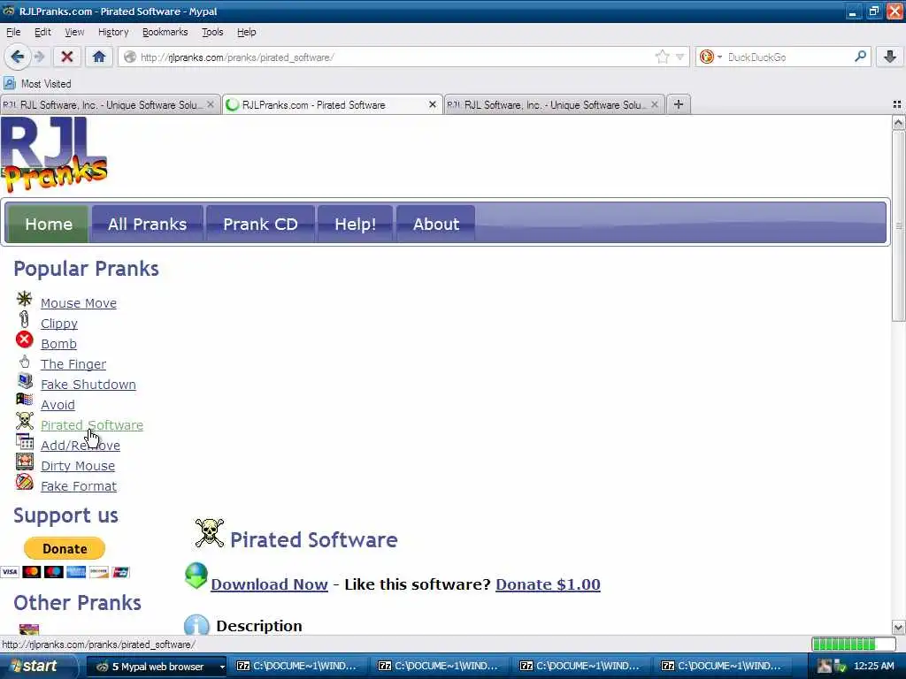Open the Add/Remove prank link
Screen dimensions: 906x679
tap(81, 446)
